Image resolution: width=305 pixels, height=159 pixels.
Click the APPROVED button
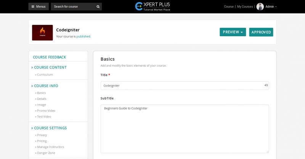[x=261, y=32]
